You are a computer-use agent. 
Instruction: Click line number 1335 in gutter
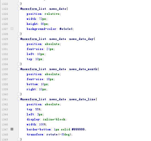coord(5,69)
